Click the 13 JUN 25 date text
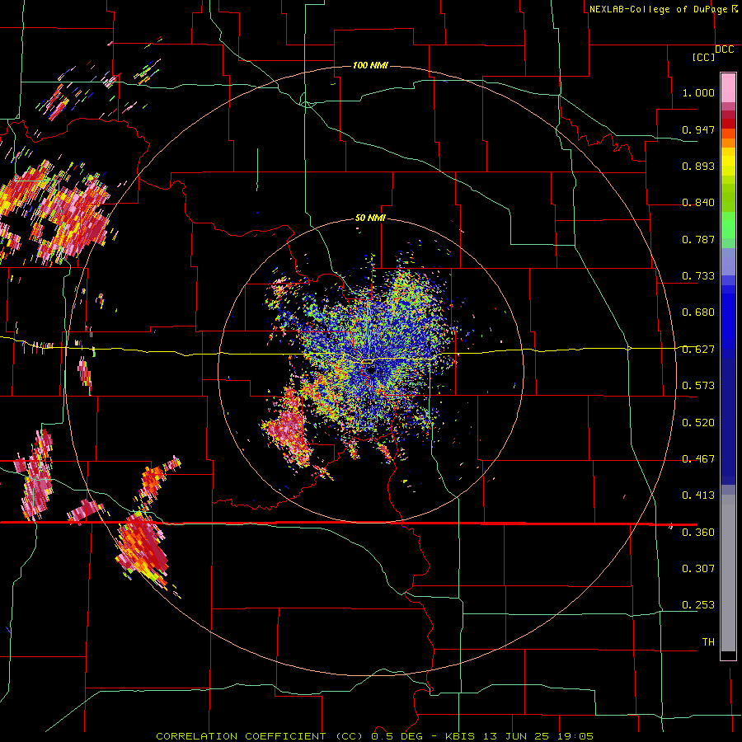The width and height of the screenshot is (742, 742). pyautogui.click(x=516, y=736)
